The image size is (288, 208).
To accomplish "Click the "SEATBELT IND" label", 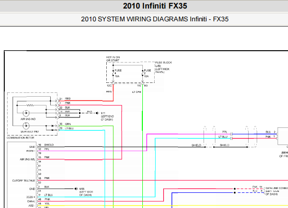I will [29, 132].
